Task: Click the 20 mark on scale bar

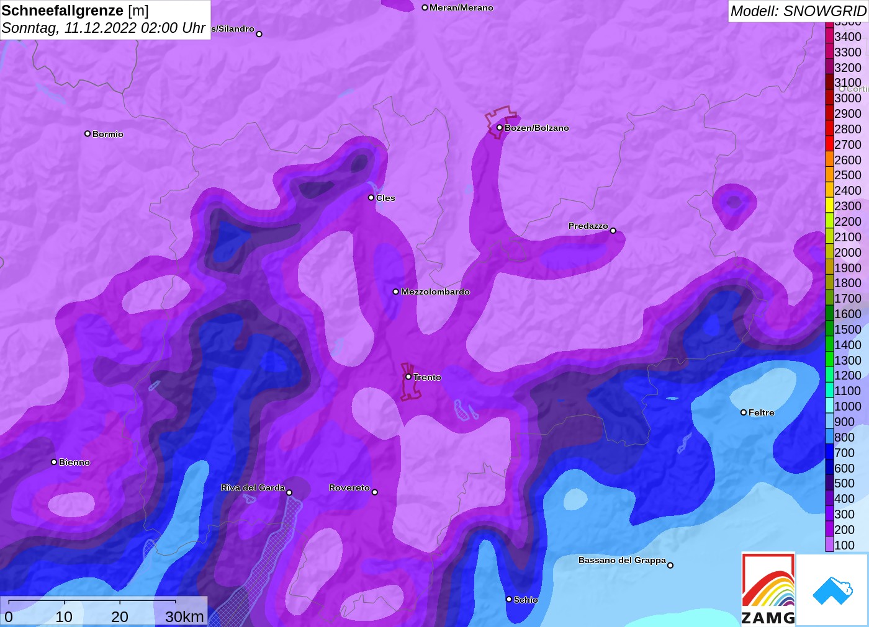Action: pos(120,616)
